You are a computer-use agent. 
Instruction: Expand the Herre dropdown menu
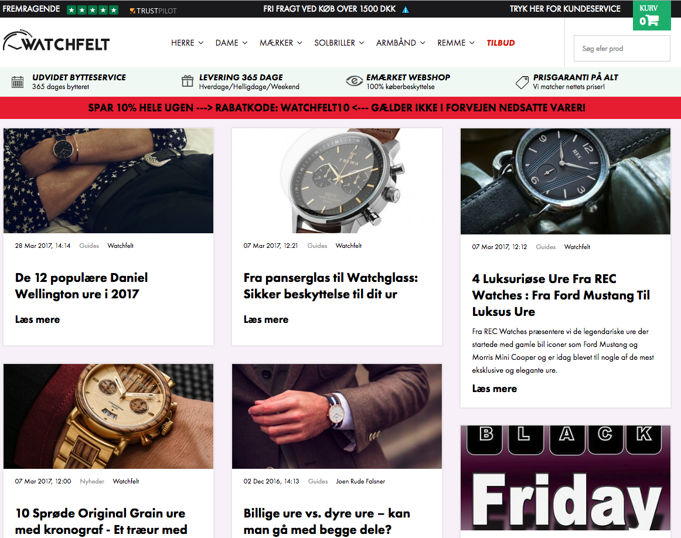click(x=187, y=43)
